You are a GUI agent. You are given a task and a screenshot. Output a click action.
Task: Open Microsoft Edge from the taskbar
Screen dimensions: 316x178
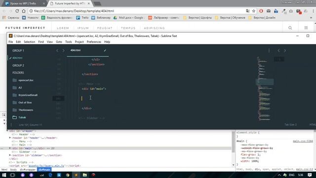pyautogui.click(x=50, y=175)
